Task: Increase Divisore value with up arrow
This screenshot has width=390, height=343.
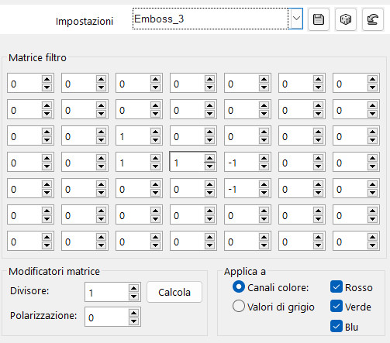Action: point(133,288)
